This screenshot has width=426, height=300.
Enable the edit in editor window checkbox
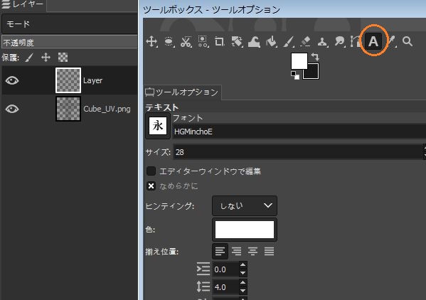tap(151, 171)
